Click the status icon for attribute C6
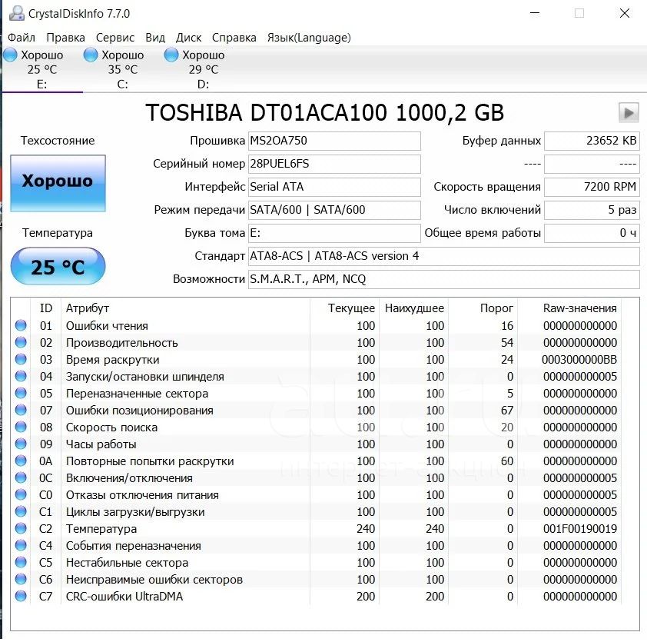 click(x=21, y=579)
